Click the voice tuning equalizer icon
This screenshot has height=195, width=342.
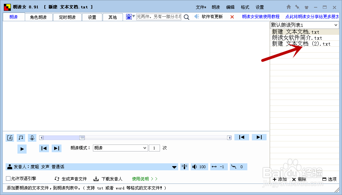click(x=184, y=167)
